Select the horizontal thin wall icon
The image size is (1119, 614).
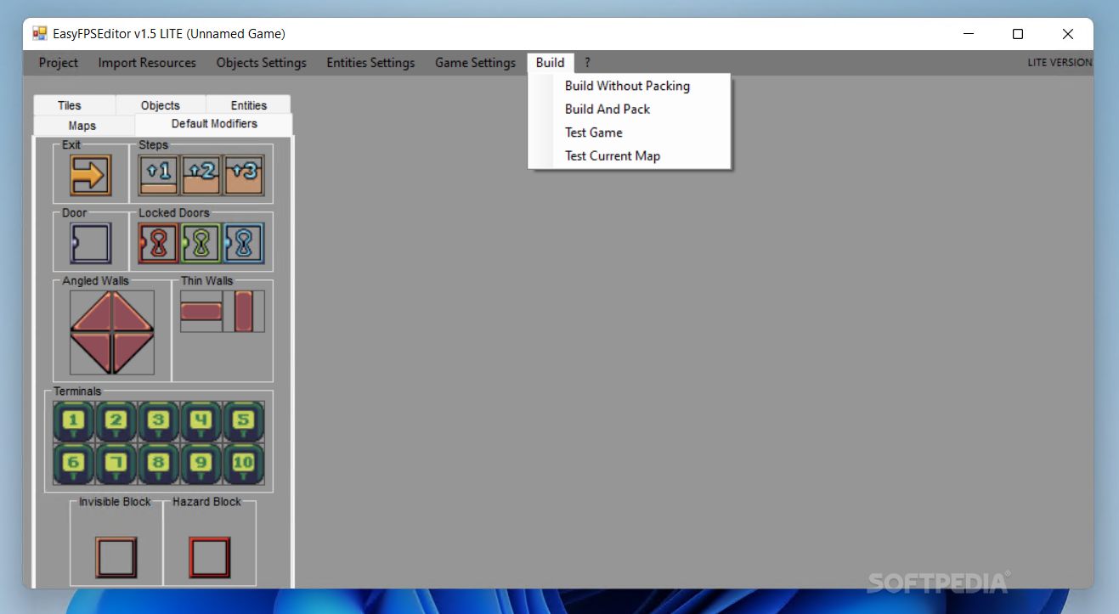201,311
